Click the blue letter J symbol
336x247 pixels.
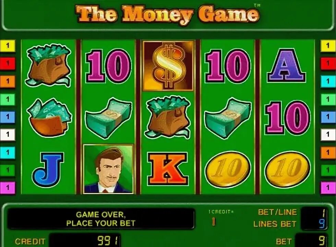point(48,169)
